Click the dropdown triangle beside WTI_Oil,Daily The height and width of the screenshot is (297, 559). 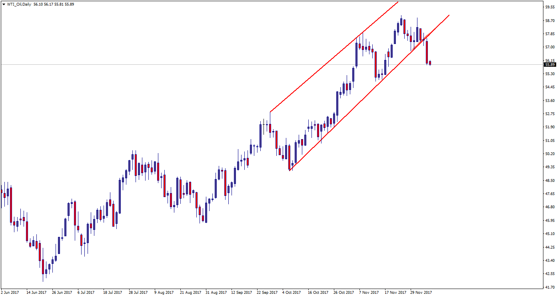coord(4,4)
